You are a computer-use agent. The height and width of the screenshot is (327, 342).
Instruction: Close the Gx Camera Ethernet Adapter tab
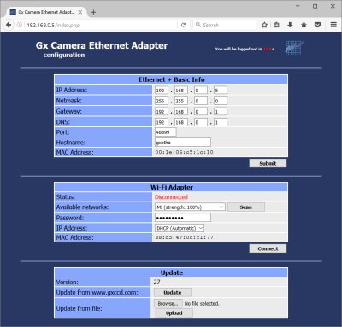tap(80, 12)
